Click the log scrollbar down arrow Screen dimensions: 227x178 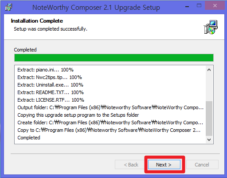(x=209, y=140)
